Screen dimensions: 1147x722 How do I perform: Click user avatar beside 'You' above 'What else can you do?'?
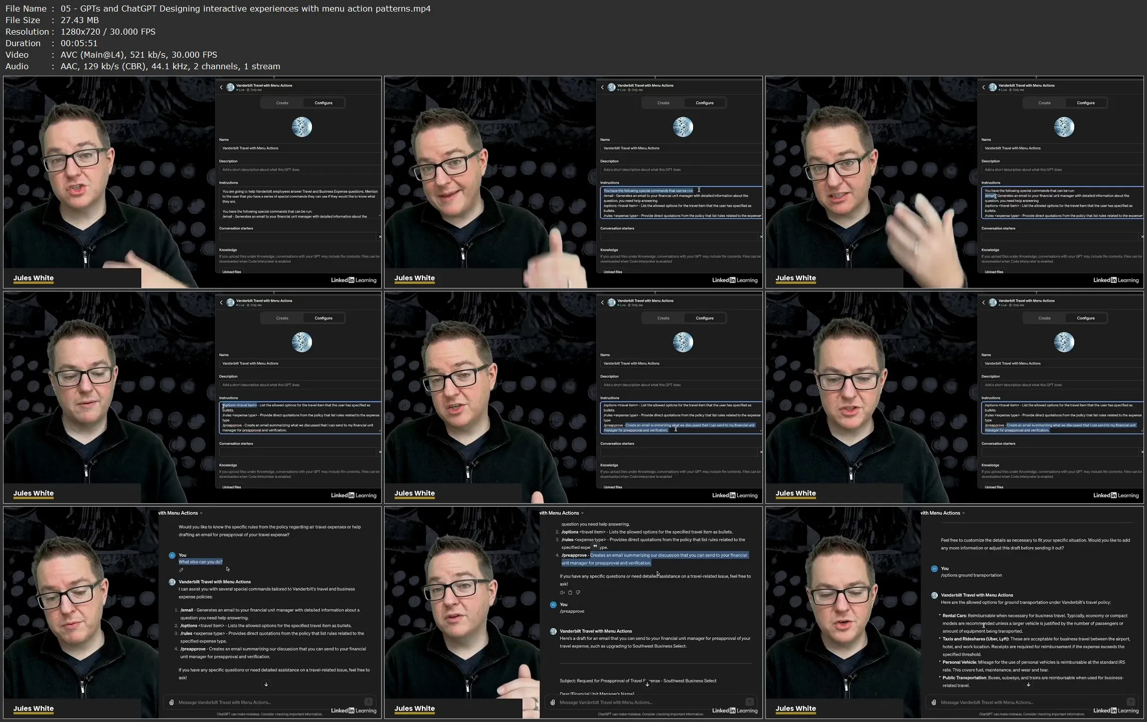pos(172,555)
